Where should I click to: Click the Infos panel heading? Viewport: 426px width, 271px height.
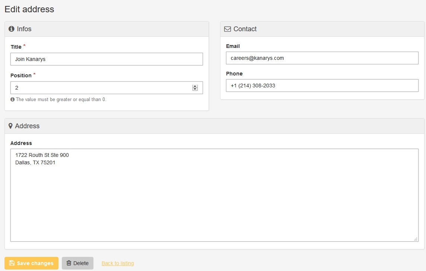[x=24, y=29]
